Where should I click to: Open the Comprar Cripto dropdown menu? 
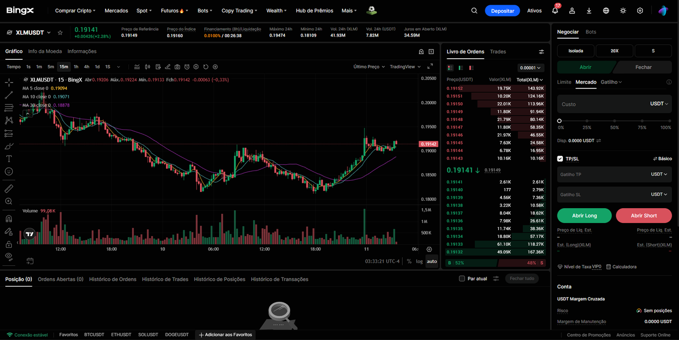pos(75,11)
